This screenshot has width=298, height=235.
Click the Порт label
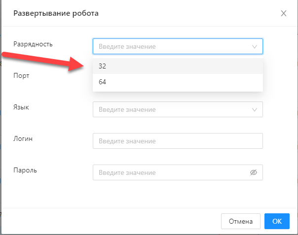(21, 76)
